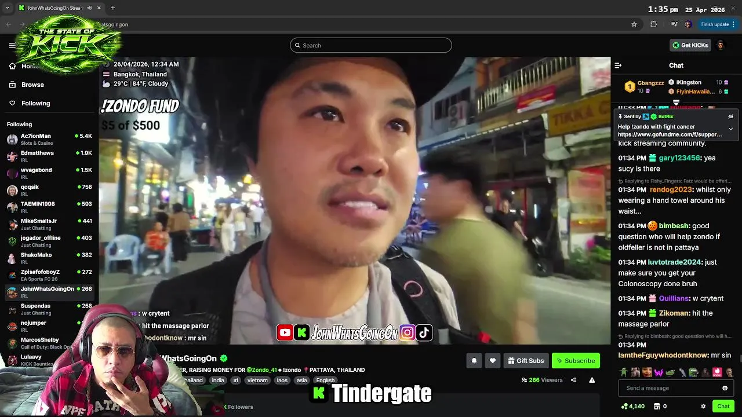Open Suspendas channel from sidebar

point(49,309)
